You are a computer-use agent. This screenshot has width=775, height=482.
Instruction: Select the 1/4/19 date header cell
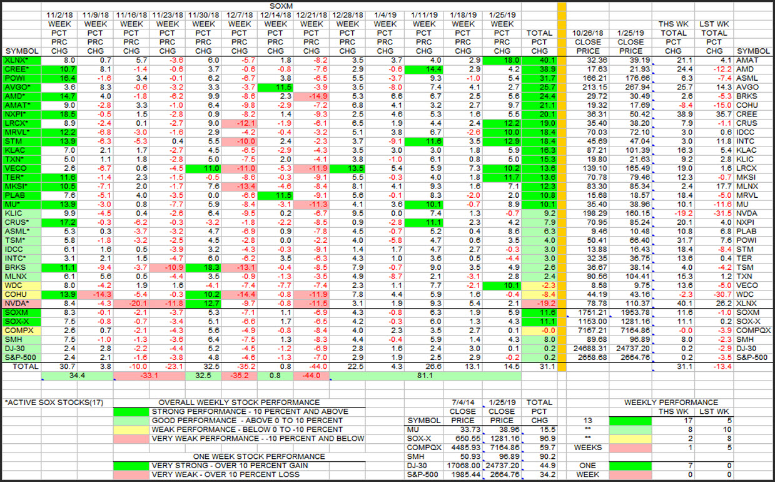(x=385, y=14)
